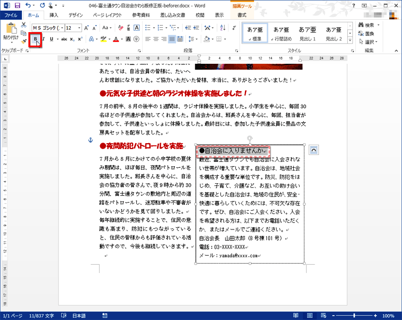The image size is (402, 320).
Task: Open the Layout Options button beside the text box
Action: [314, 150]
